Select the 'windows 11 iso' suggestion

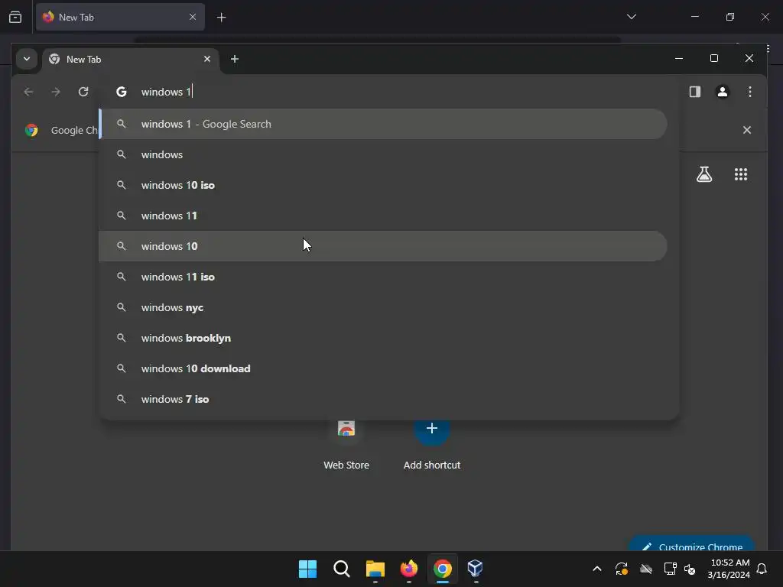point(383,277)
